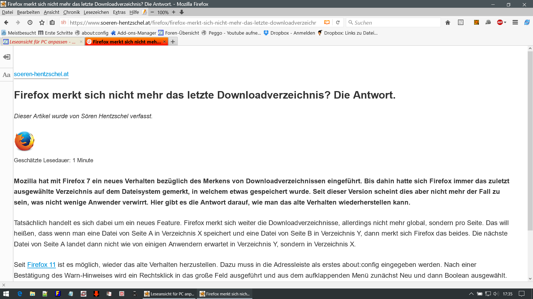Open the Lesezeichen menu
The image size is (533, 299).
pos(96,12)
